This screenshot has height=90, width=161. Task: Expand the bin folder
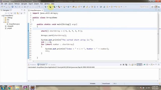(4, 20)
